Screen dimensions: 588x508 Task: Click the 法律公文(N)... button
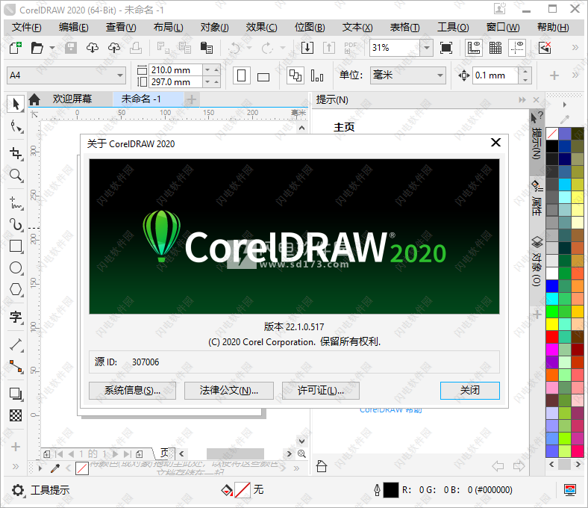229,391
